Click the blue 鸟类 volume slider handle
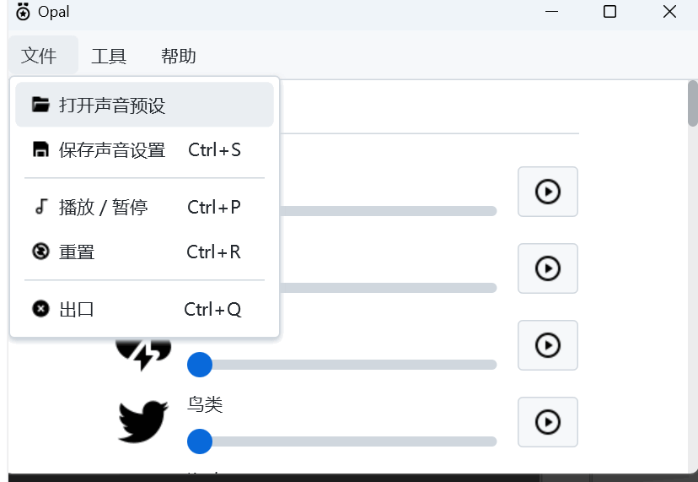Viewport: 698px width, 482px height. (200, 441)
